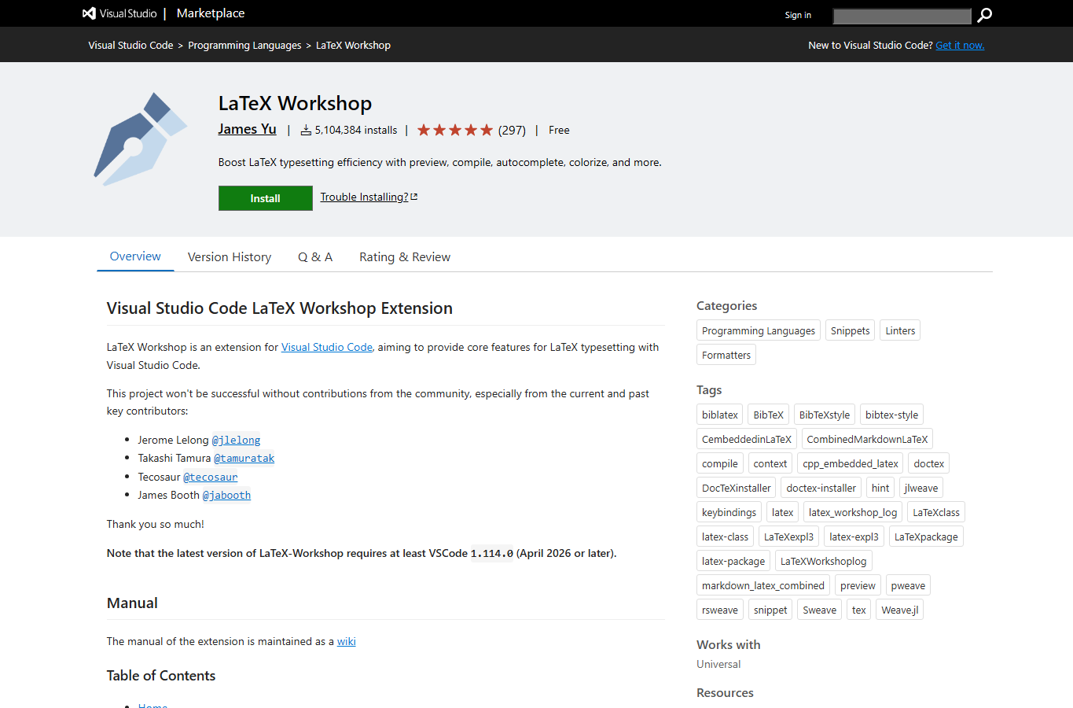Image resolution: width=1073 pixels, height=708 pixels.
Task: Open the Overview tab
Action: click(x=135, y=256)
